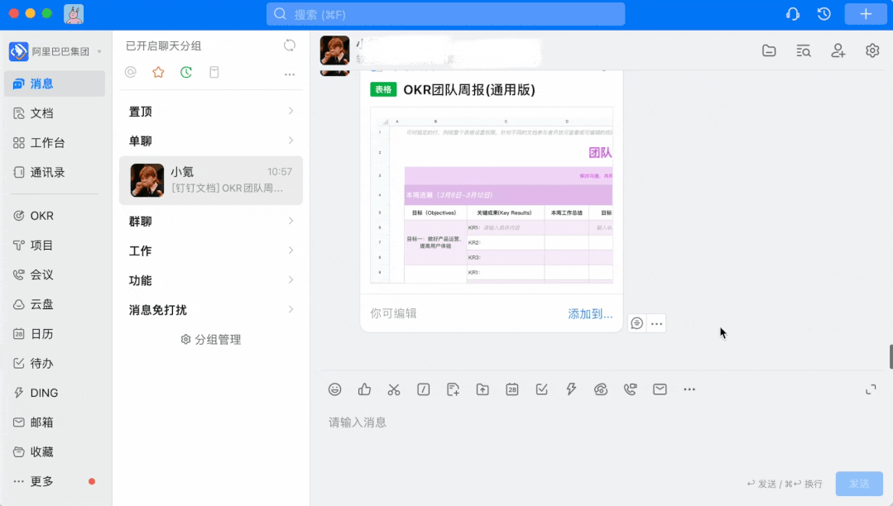Click the scissors screenshot icon
The image size is (893, 506).
click(394, 389)
